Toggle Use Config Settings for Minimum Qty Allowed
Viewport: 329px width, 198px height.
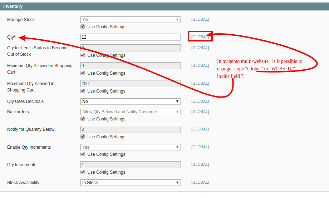point(83,73)
